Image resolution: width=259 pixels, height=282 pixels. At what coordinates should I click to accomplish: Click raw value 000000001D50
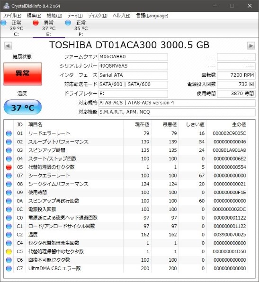point(229,252)
